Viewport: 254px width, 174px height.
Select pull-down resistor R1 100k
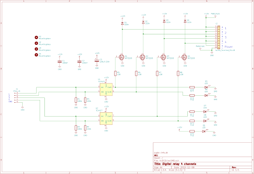click(76, 100)
